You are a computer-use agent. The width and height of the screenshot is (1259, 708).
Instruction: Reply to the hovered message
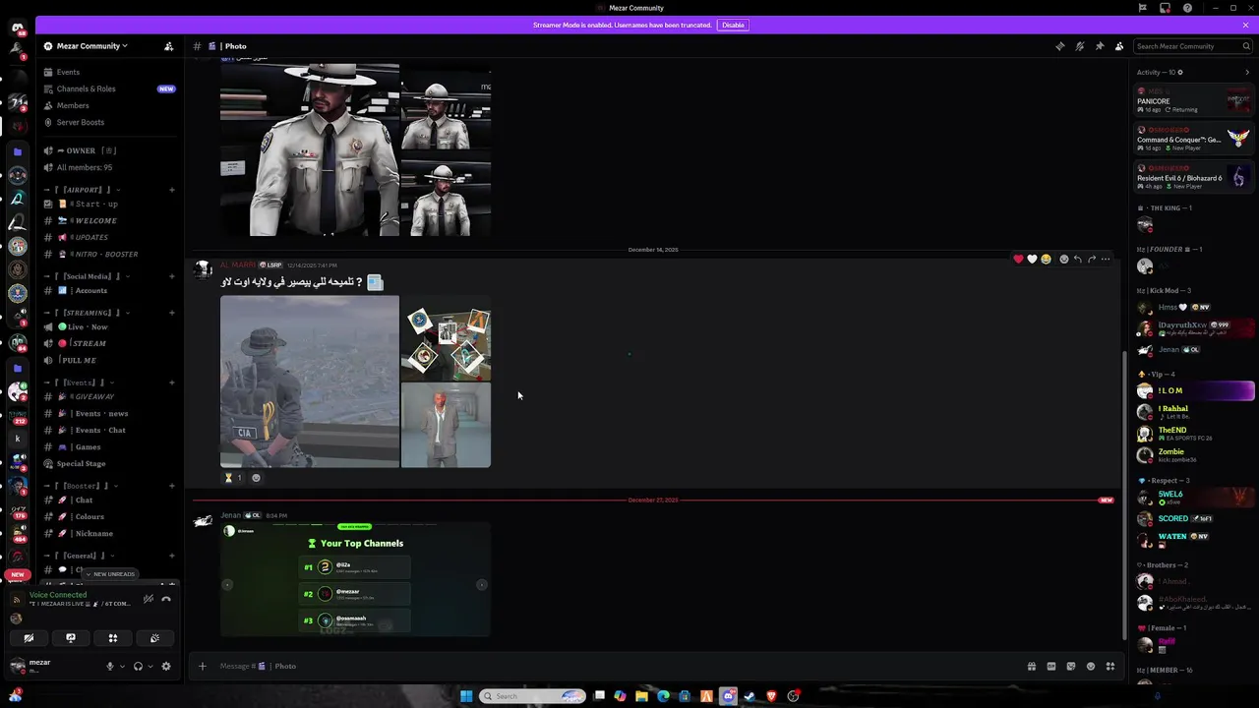coord(1078,259)
